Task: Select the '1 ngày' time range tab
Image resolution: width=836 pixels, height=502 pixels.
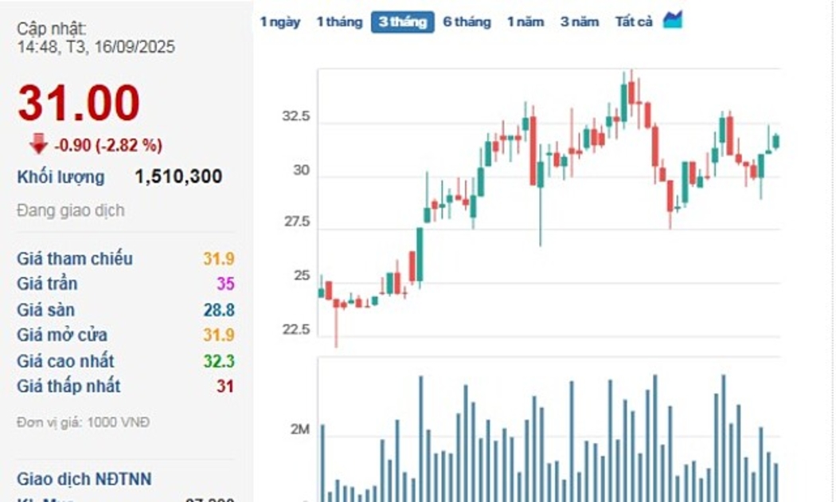Action: coord(280,22)
